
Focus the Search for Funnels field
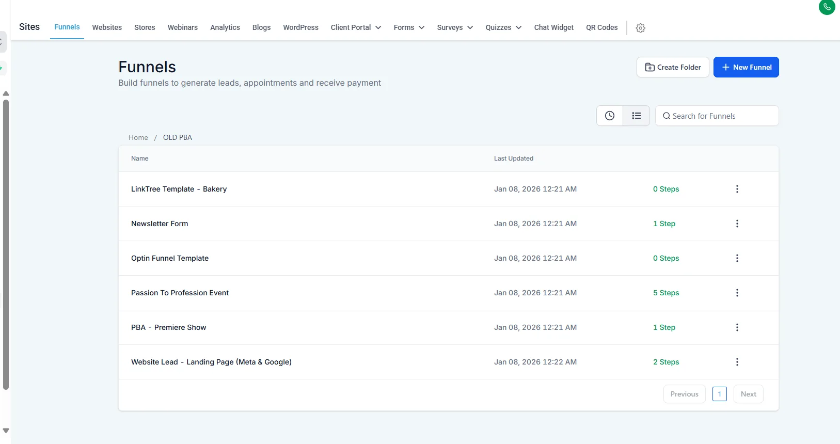point(717,116)
